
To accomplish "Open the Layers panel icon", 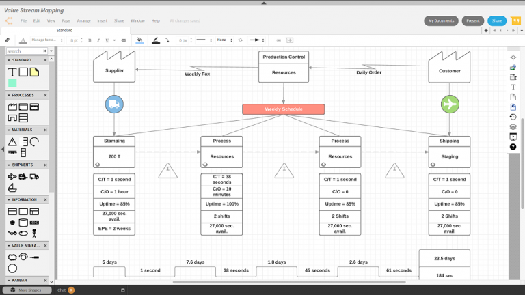I will pyautogui.click(x=513, y=126).
